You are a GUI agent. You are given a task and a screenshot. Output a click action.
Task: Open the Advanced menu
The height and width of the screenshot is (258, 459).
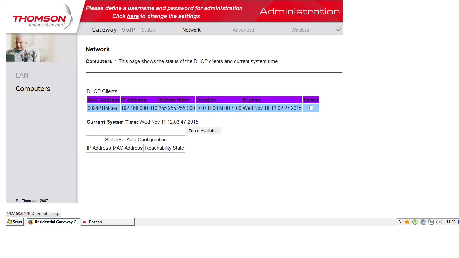pyautogui.click(x=245, y=30)
